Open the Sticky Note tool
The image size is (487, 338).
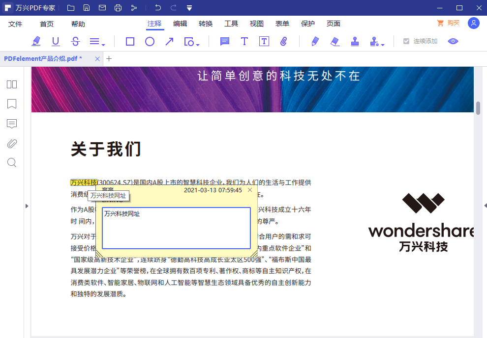tap(224, 41)
